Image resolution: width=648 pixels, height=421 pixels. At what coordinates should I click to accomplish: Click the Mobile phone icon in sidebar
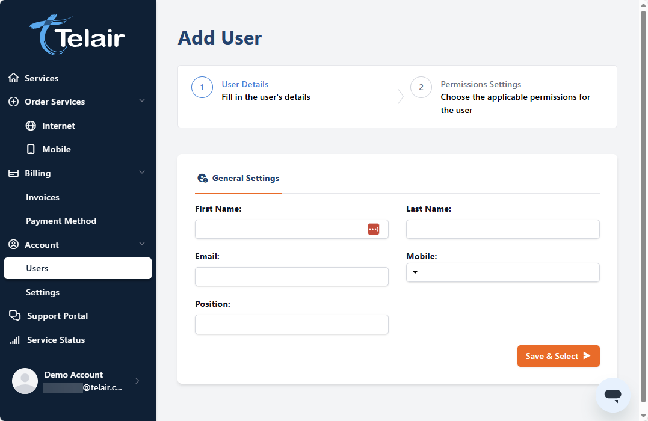pyautogui.click(x=31, y=149)
